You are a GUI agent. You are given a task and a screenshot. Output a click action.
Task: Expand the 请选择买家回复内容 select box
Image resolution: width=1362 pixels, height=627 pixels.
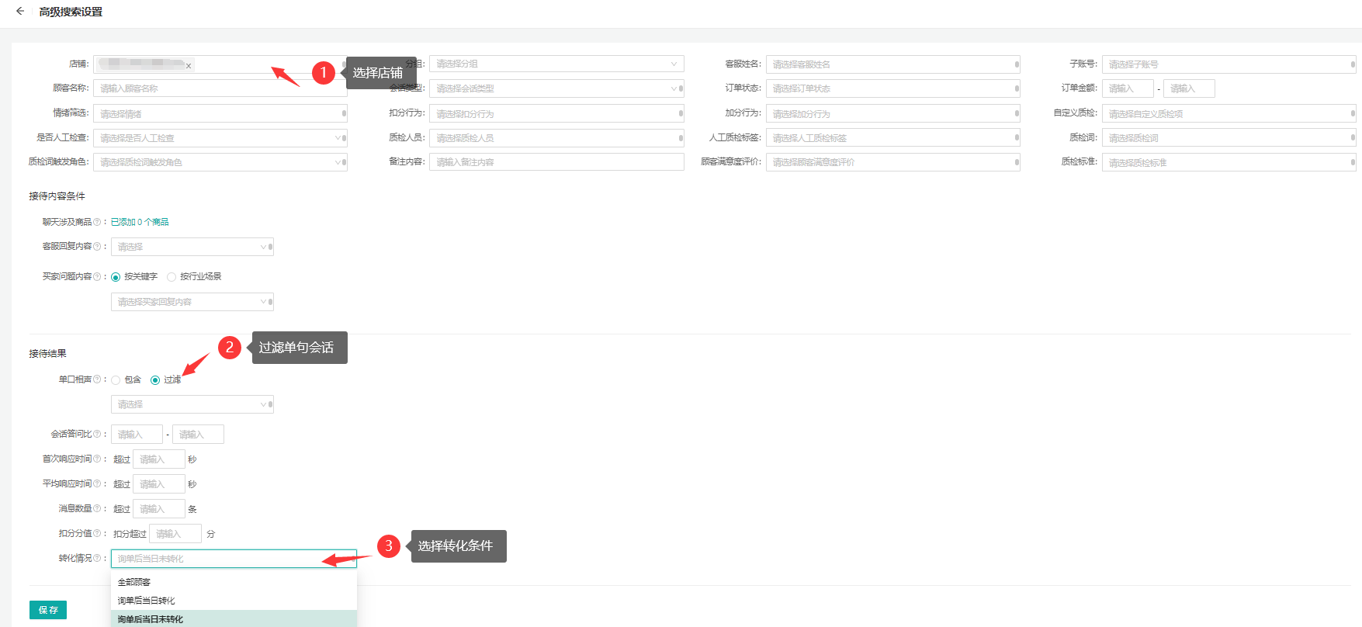192,302
